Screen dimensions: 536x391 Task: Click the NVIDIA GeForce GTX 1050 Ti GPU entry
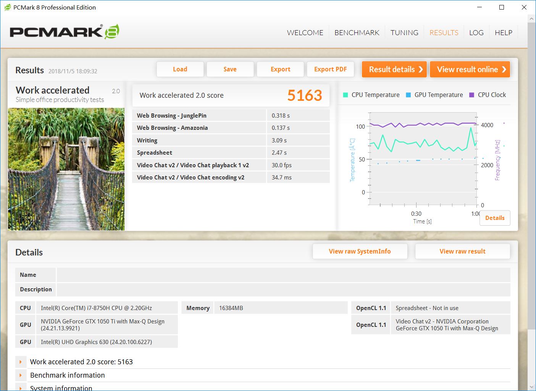(x=107, y=325)
